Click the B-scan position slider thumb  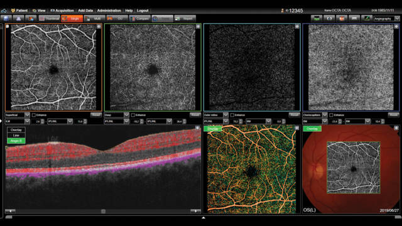pyautogui.click(x=103, y=211)
